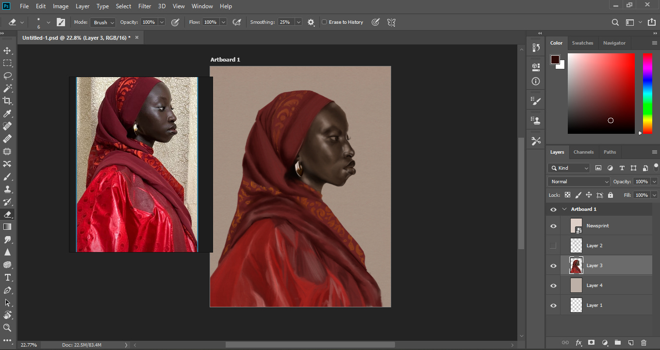660x350 pixels.
Task: Click the delete layer trash icon
Action: [644, 343]
